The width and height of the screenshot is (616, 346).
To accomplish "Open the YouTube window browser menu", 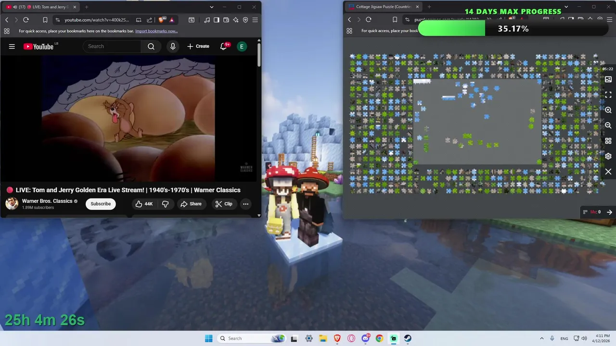I will click(x=255, y=20).
